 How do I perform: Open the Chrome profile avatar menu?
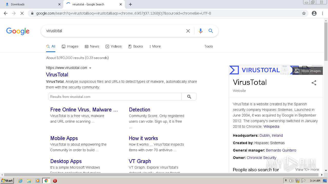(314, 13)
